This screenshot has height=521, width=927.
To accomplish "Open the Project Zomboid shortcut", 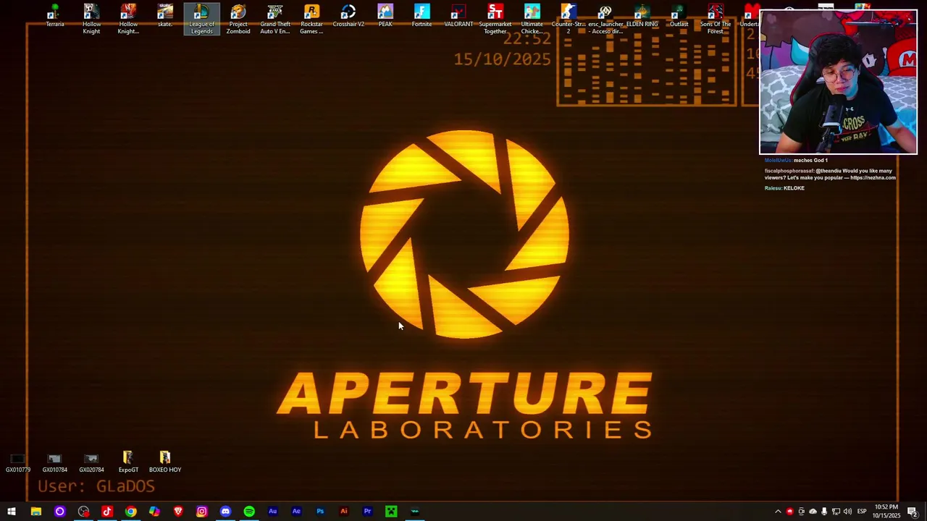I will (238, 20).
